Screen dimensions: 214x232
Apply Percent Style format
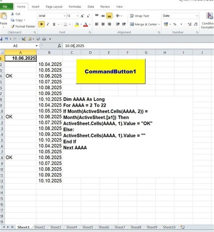(x=175, y=24)
